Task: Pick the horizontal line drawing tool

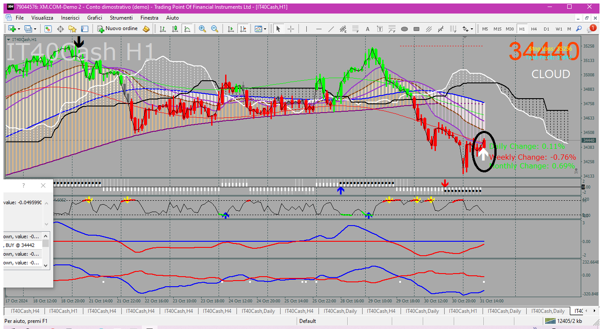Action: pos(319,29)
